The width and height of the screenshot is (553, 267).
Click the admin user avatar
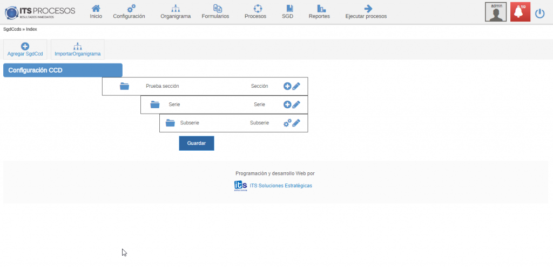pyautogui.click(x=496, y=12)
